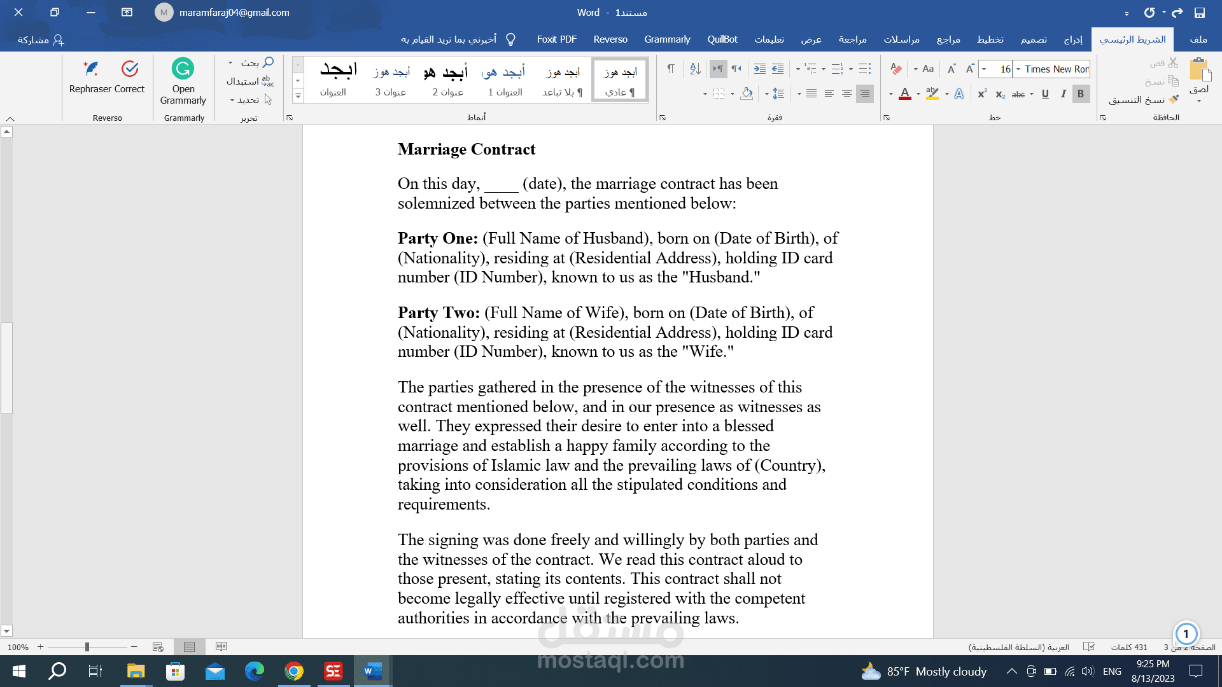The image size is (1222, 687).
Task: Toggle Italic formatting
Action: (1063, 94)
